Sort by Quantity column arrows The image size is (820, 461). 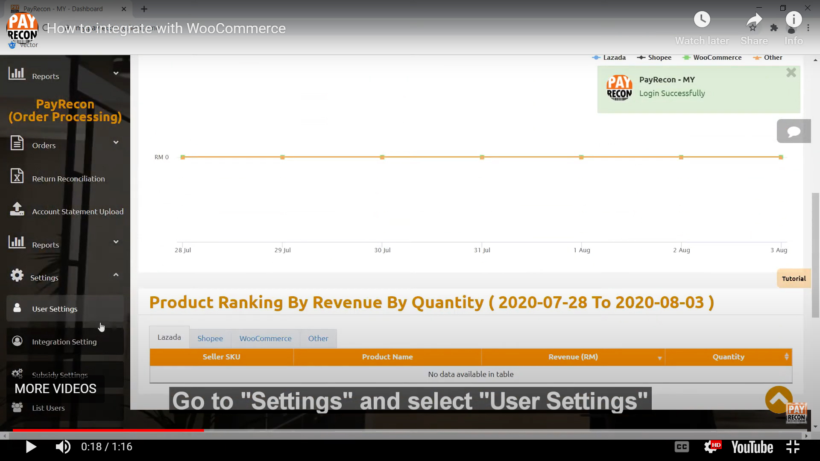(786, 357)
